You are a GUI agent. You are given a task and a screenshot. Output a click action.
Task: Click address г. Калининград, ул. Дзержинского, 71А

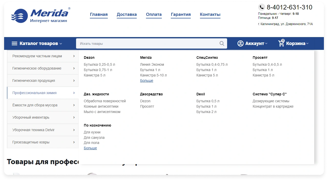[x=285, y=24]
